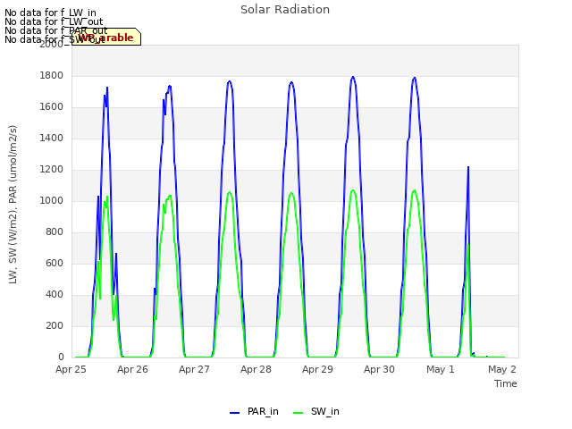Image resolution: width=572 pixels, height=429 pixels.
Task: Click the WP_arable yellow annotation label
Action: coord(106,38)
